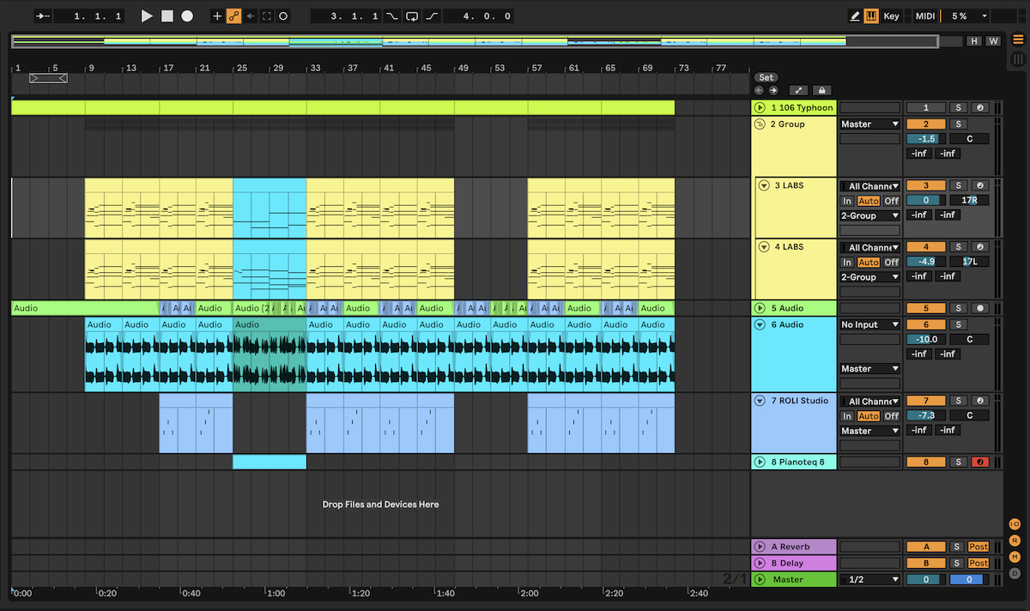This screenshot has width=1030, height=611.
Task: Click Re-Enable Automation arrow icon
Action: coord(250,16)
